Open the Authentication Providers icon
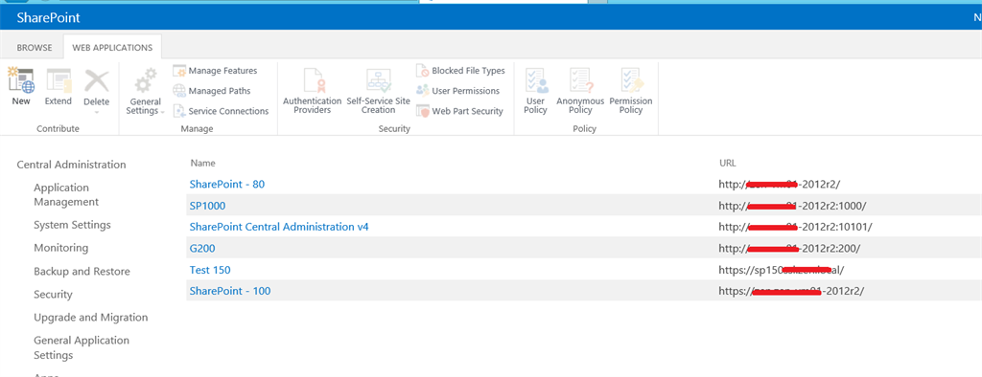This screenshot has width=982, height=377. point(312,81)
